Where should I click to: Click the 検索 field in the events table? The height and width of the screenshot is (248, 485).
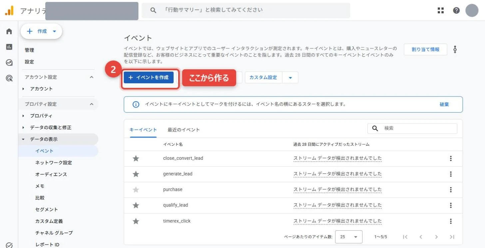(412, 128)
